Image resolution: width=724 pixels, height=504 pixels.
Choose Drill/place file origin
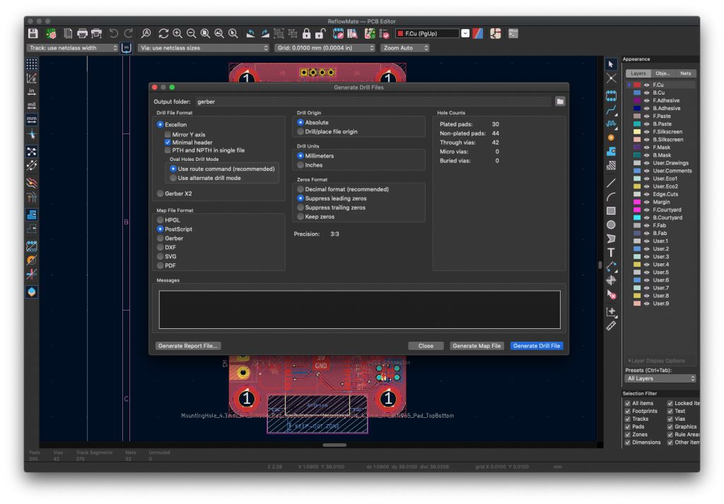pos(300,131)
